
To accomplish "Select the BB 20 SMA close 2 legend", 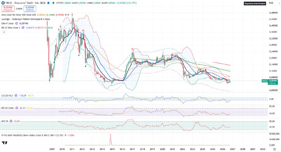I will point(11,28).
